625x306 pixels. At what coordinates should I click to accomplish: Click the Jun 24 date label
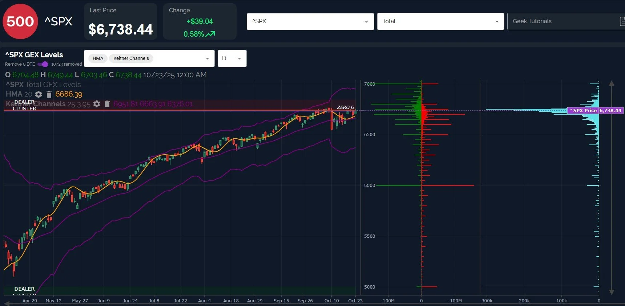pos(130,301)
